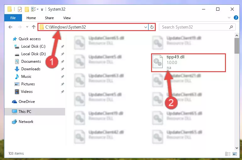Click the pin icon beside Pictures
Image resolution: width=242 pixels, height=160 pixels.
click(x=62, y=84)
